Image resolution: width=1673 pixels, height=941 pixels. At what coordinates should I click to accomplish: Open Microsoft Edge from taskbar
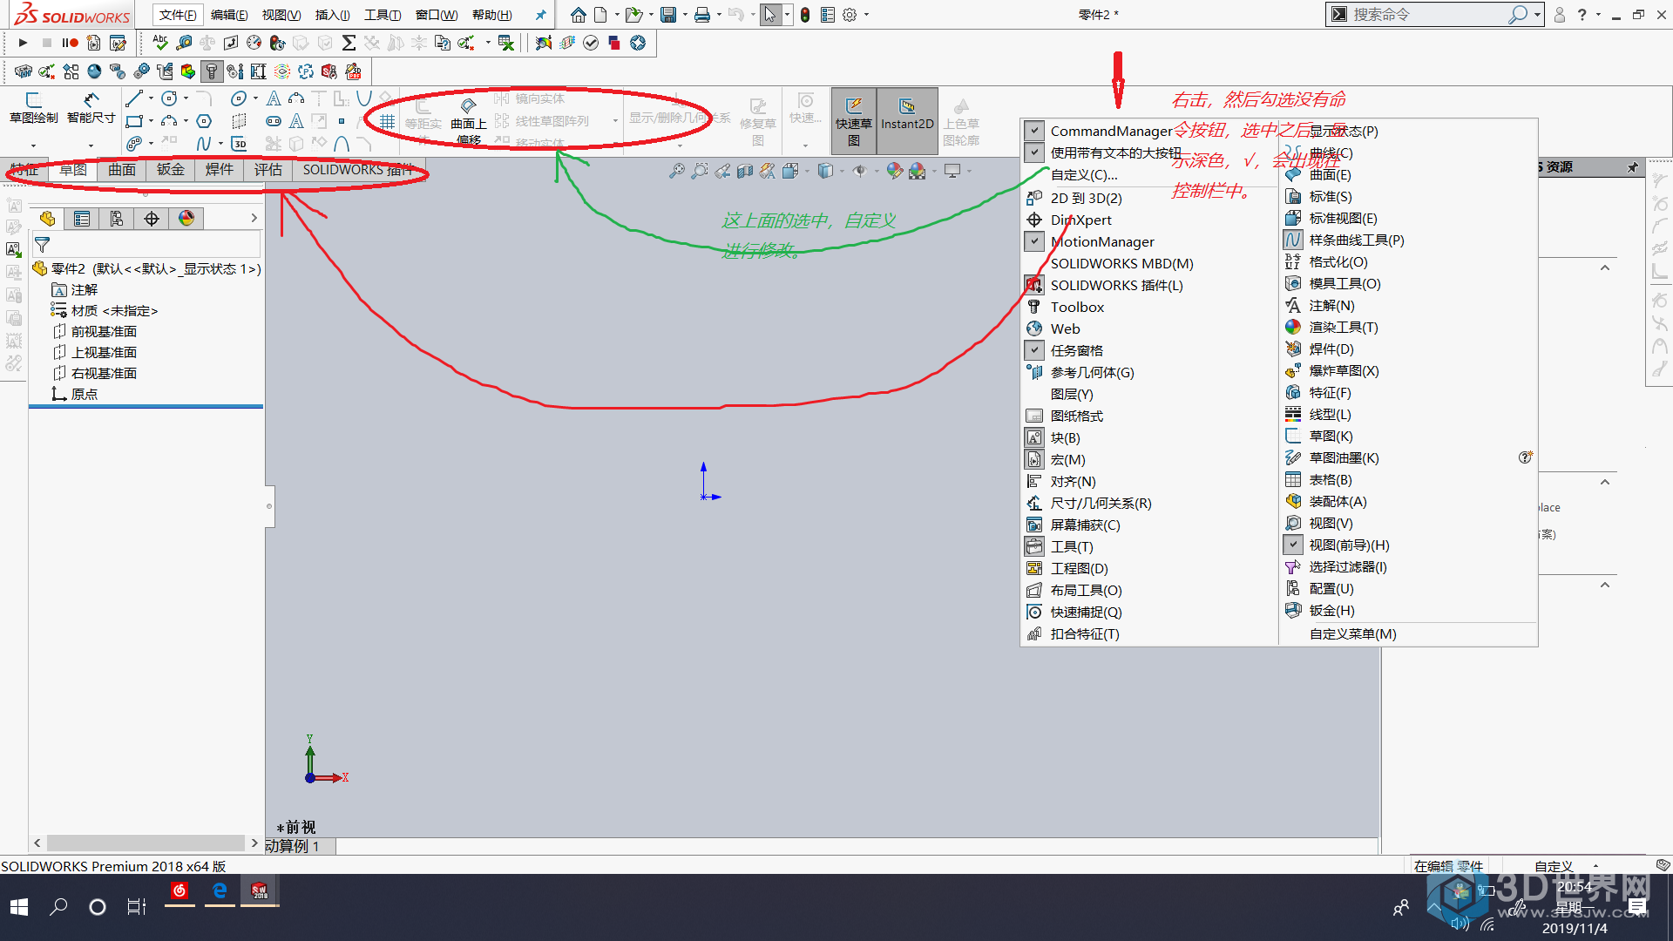tap(220, 890)
